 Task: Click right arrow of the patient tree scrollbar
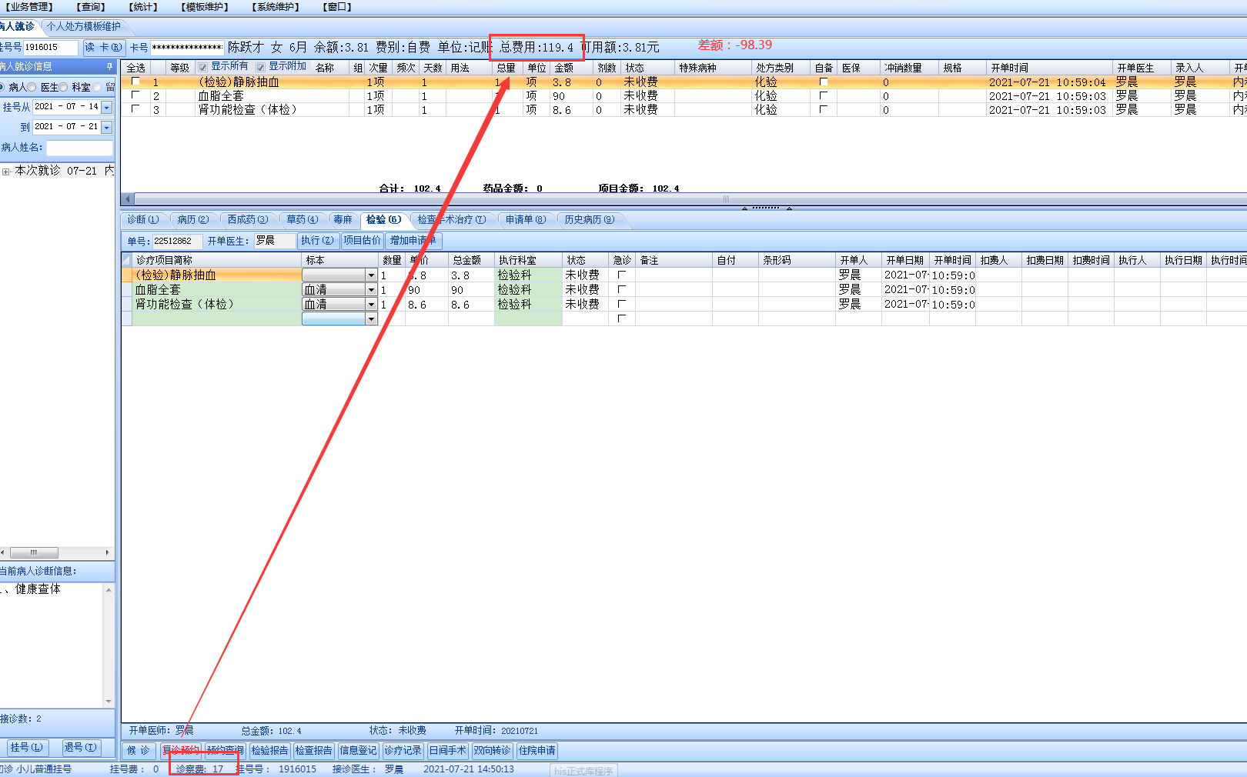point(107,552)
